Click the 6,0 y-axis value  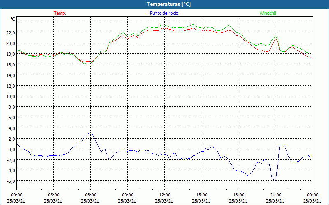coord(12,118)
